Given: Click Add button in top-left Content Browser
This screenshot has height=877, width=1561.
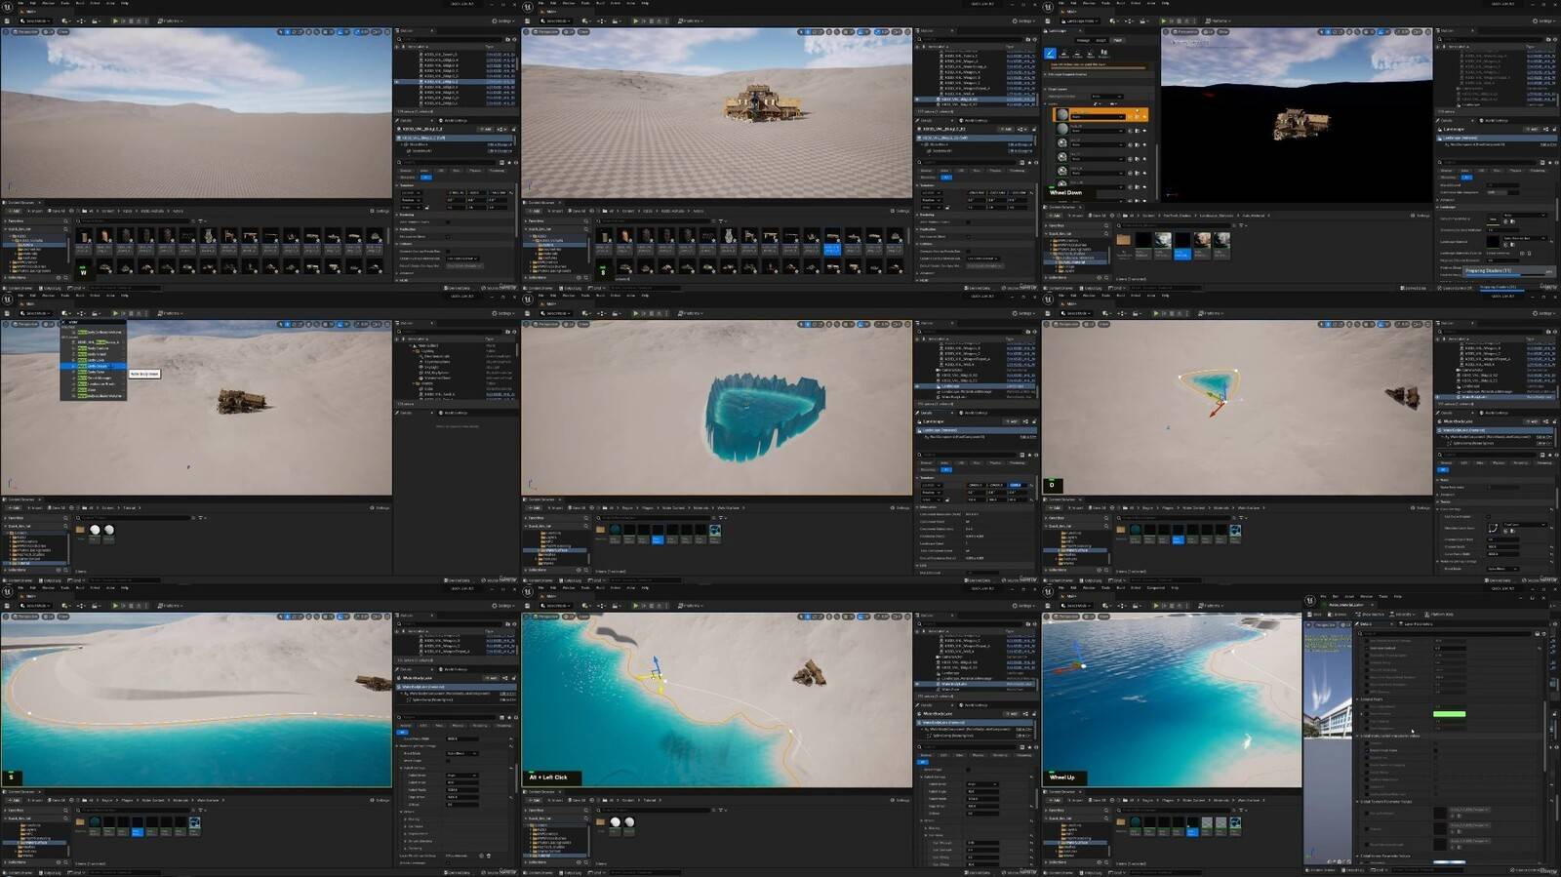Looking at the screenshot, I should (x=14, y=211).
